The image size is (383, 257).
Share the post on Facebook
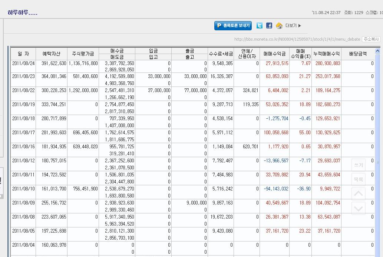pos(269,26)
